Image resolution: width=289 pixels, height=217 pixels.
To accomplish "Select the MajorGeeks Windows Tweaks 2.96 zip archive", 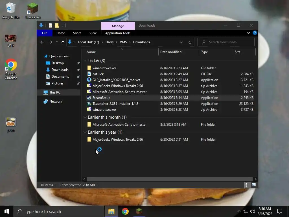I will 170,86.
